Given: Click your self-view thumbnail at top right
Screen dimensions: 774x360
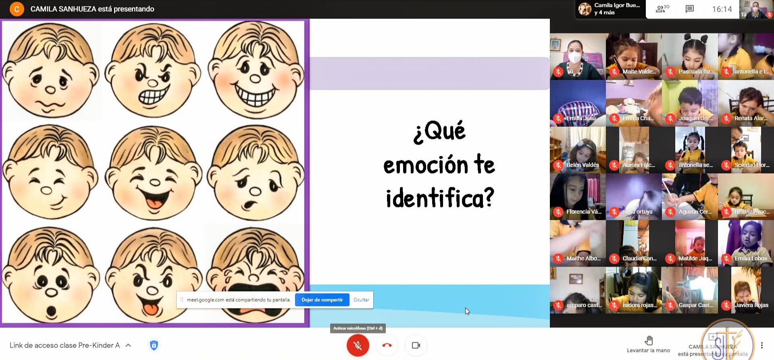Looking at the screenshot, I should coord(755,9).
